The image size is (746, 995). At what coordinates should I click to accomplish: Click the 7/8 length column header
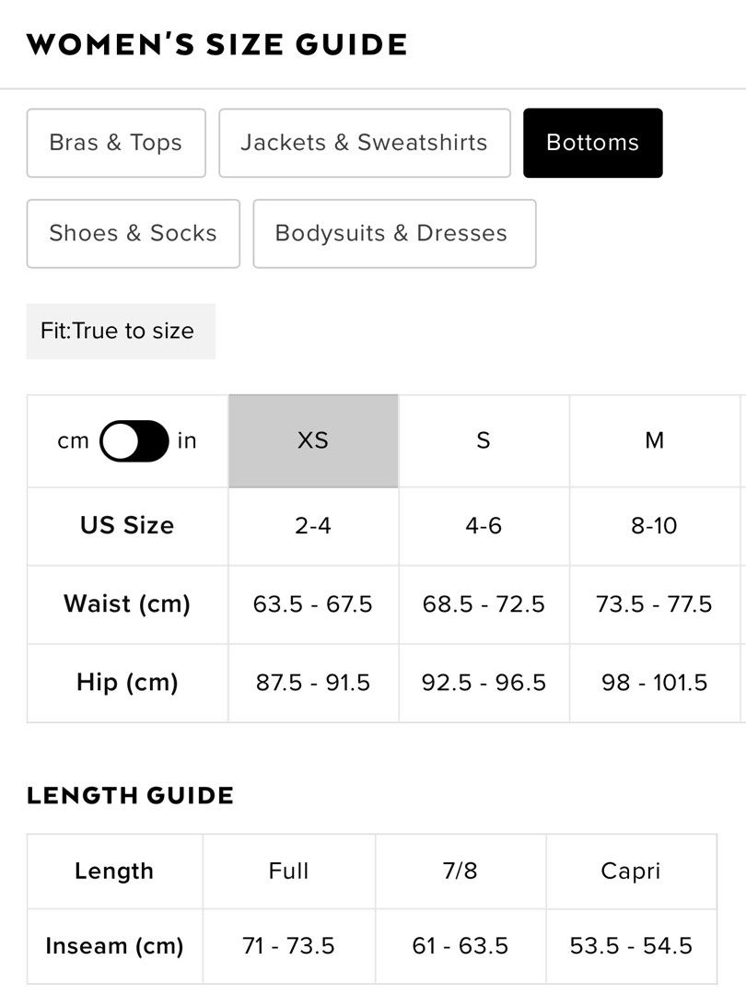(460, 872)
